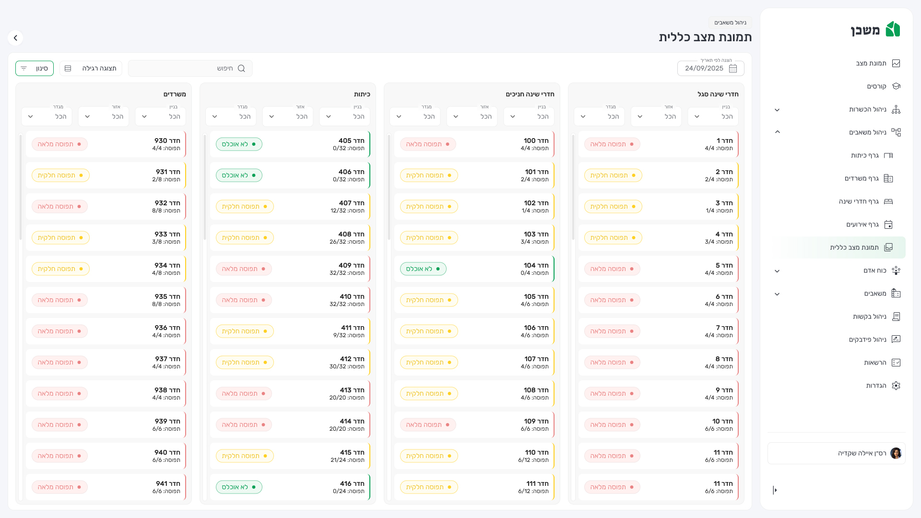Click the courses graduation cap icon
The height and width of the screenshot is (518, 921).
point(896,86)
